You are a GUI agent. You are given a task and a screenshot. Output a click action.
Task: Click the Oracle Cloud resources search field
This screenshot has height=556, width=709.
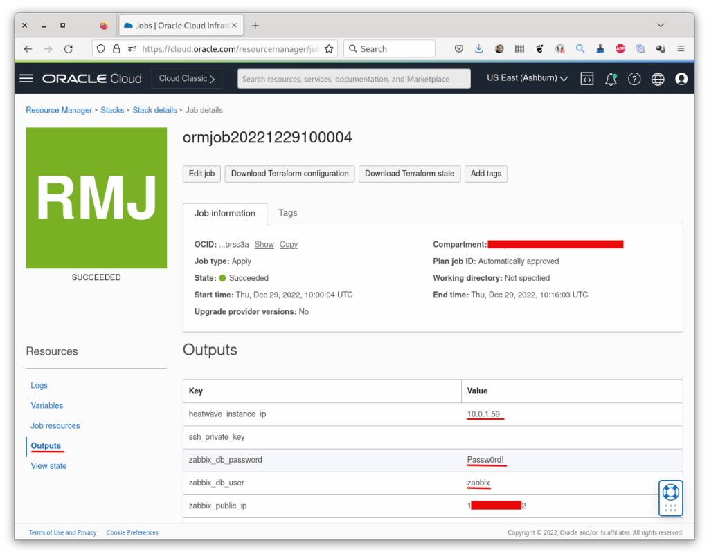[354, 79]
